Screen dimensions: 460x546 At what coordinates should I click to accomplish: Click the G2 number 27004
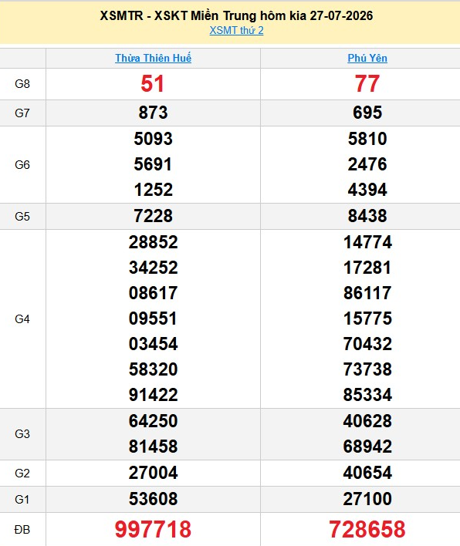[x=153, y=473]
